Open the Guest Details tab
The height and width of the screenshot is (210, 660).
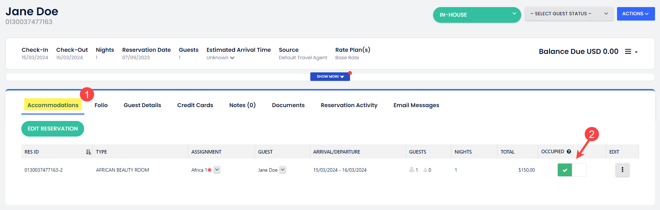click(x=142, y=105)
